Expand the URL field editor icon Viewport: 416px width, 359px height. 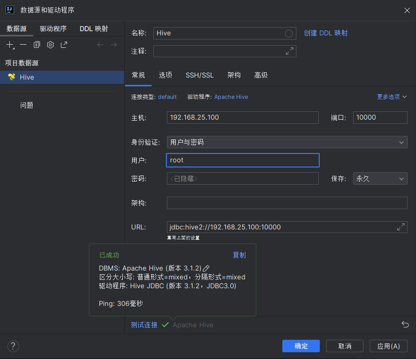401,227
